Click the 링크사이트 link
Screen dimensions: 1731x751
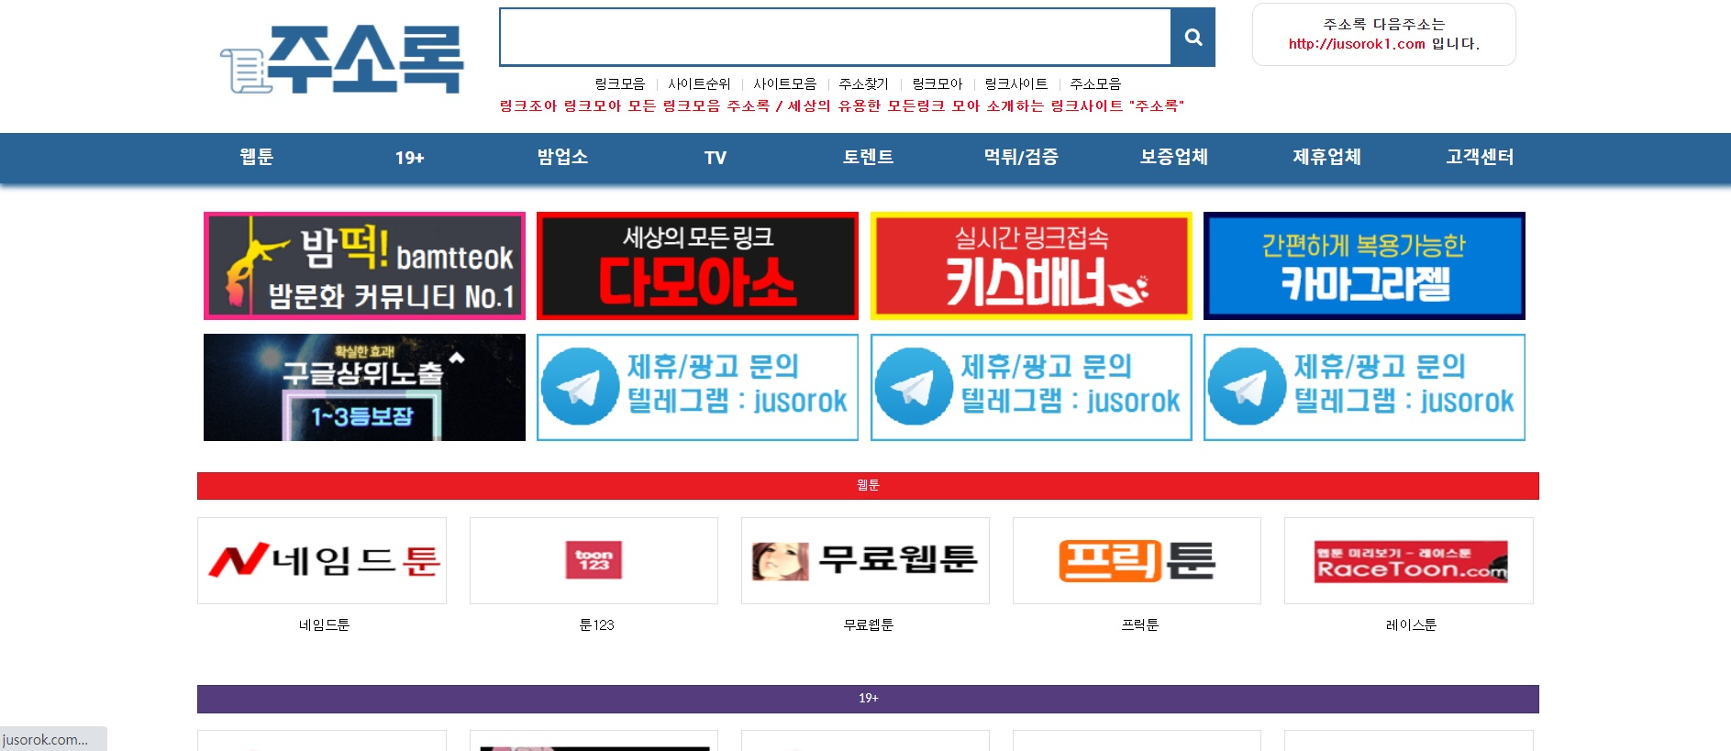point(1016,84)
